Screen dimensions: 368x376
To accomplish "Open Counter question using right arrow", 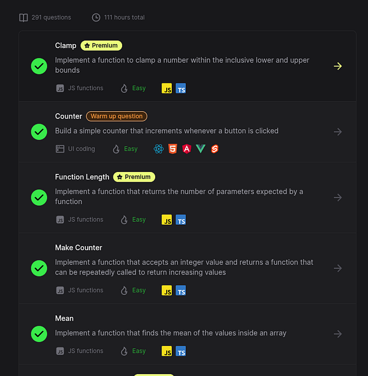I will point(337,131).
